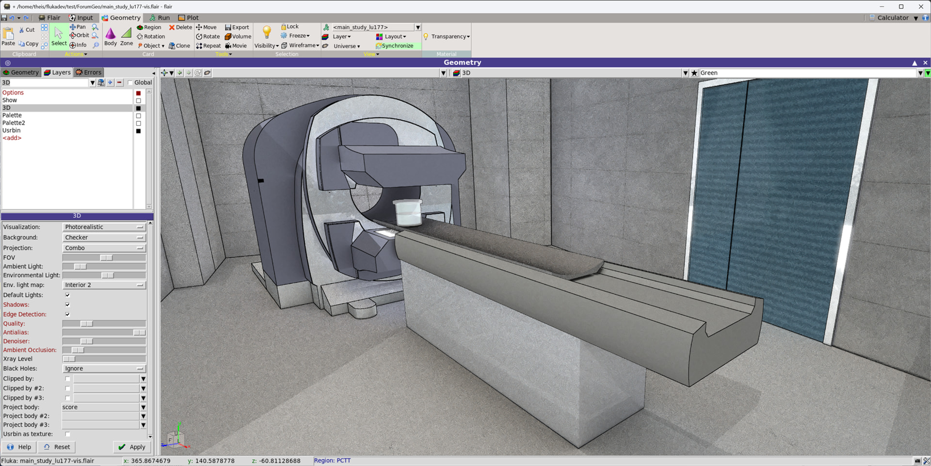Open the Layers tab
The image size is (931, 466).
[x=57, y=72]
